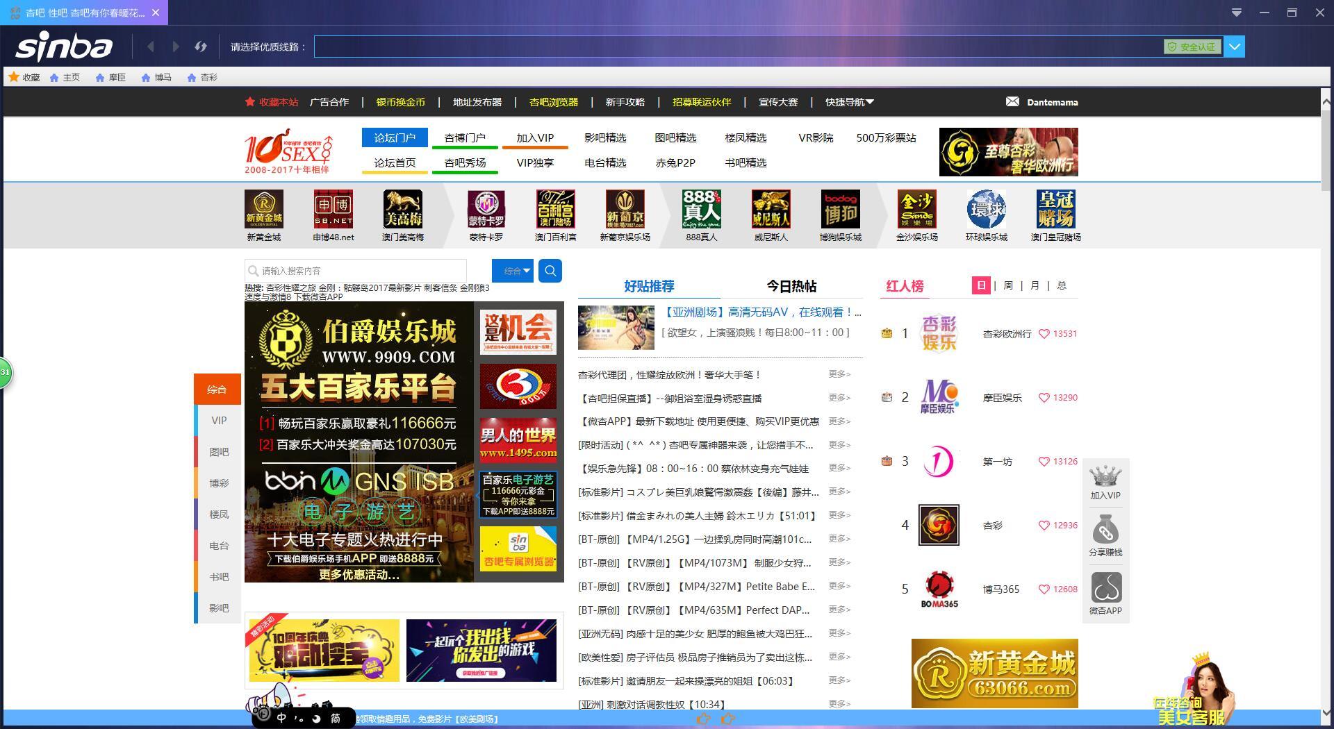Viewport: 1334px width, 729px height.
Task: Choose 电台 in the left category sidebar
Action: click(x=219, y=546)
